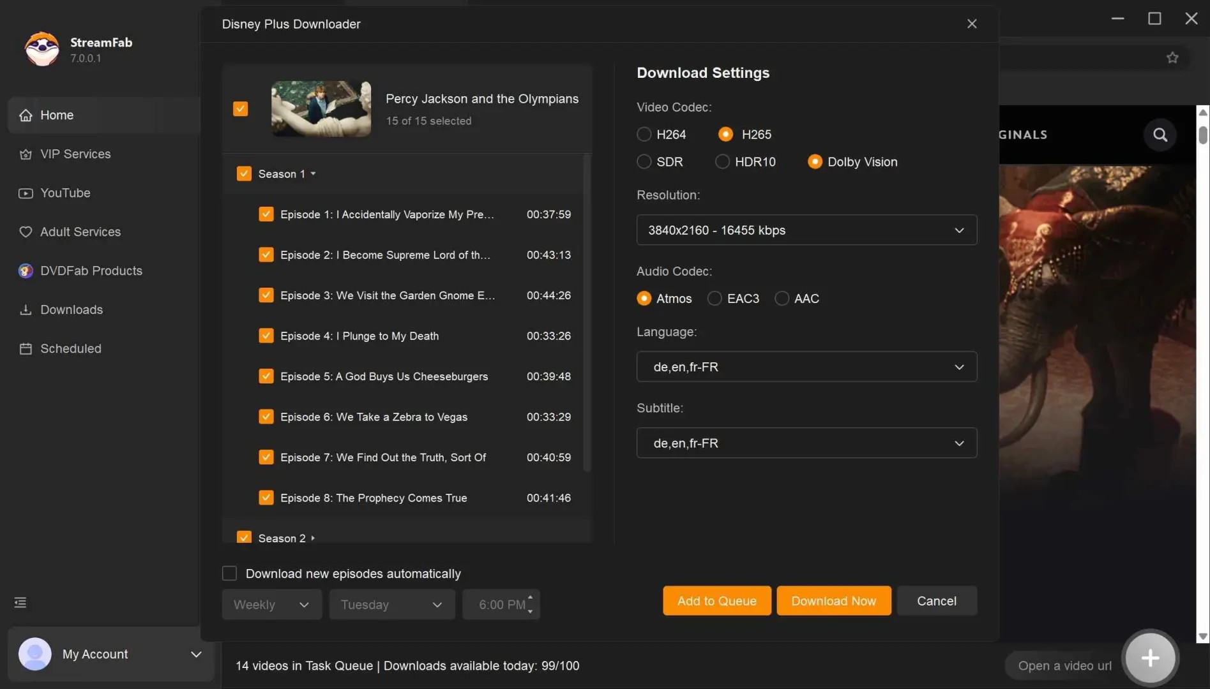Click the Percy Jackson show thumbnail

pos(321,108)
